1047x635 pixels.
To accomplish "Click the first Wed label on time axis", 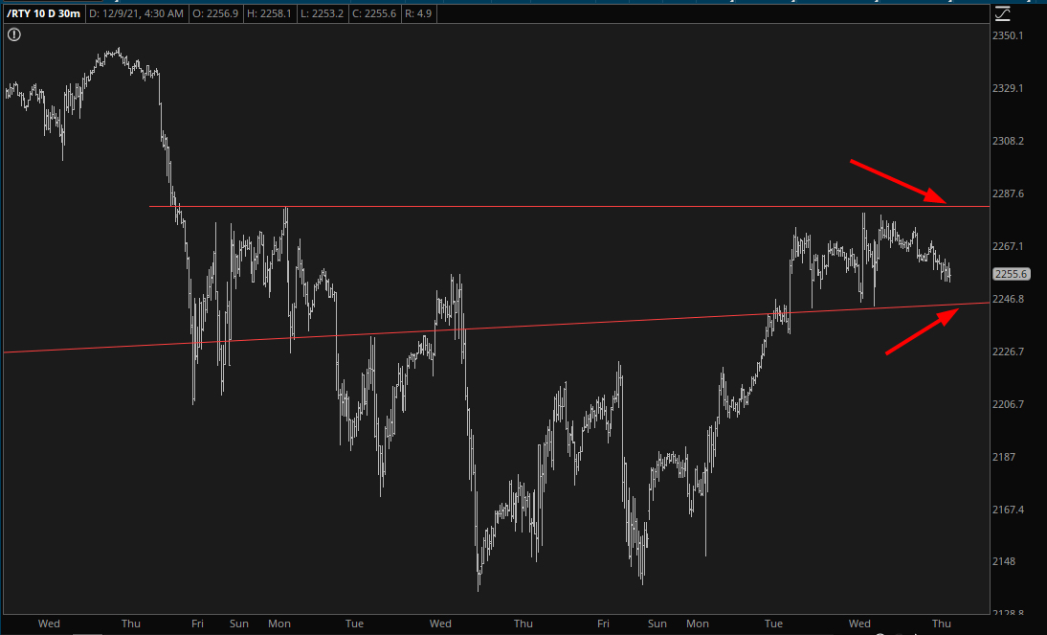I will coord(49,624).
